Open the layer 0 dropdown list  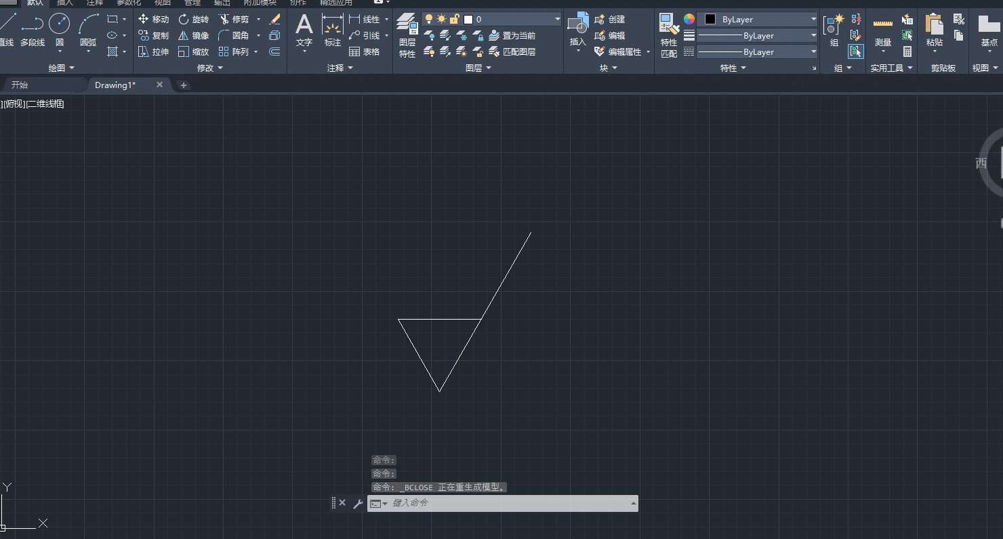pos(558,19)
